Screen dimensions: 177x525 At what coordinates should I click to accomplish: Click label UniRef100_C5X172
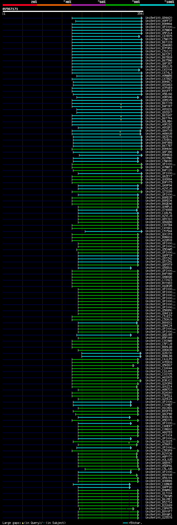point(159,51)
